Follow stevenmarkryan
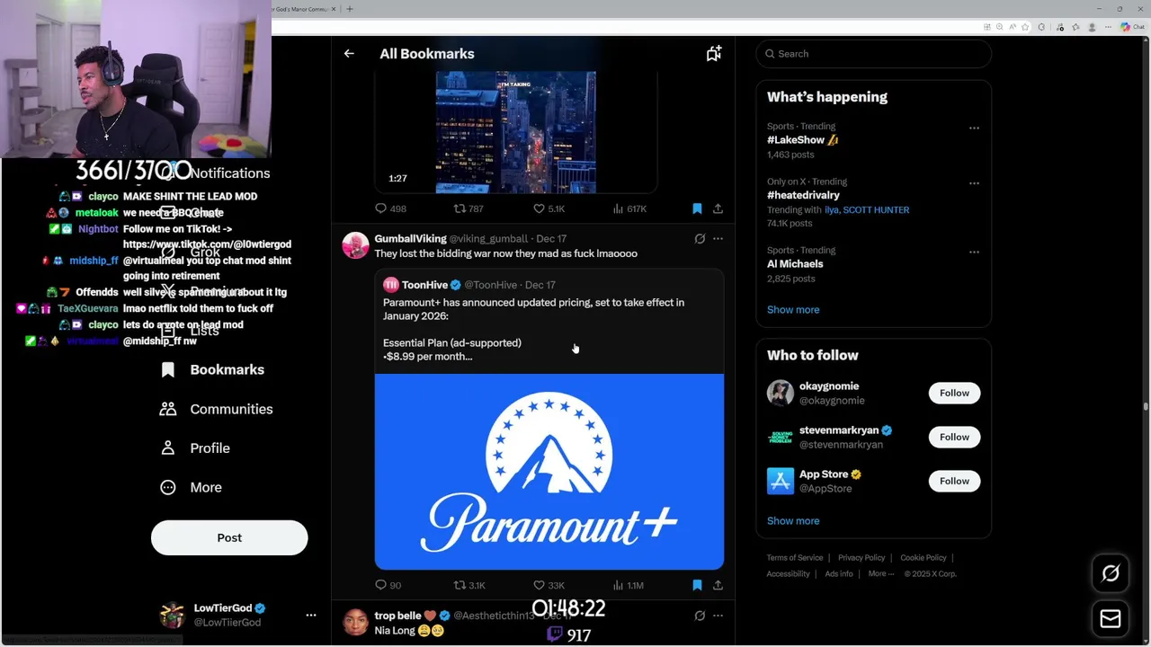This screenshot has height=647, width=1151. (x=954, y=438)
